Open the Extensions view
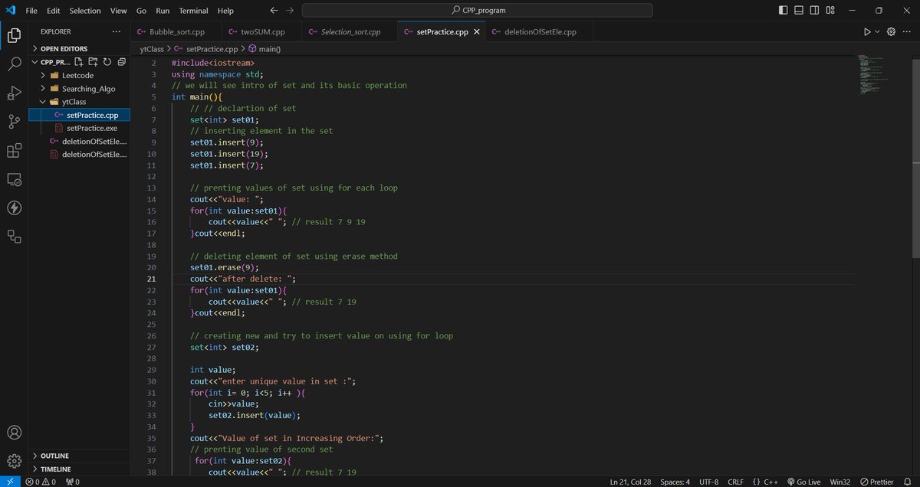920x487 pixels. 14,150
